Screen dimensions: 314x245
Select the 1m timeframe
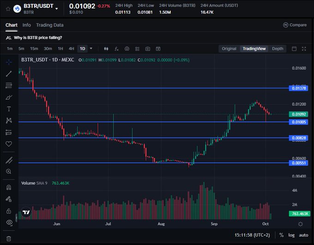click(10, 49)
